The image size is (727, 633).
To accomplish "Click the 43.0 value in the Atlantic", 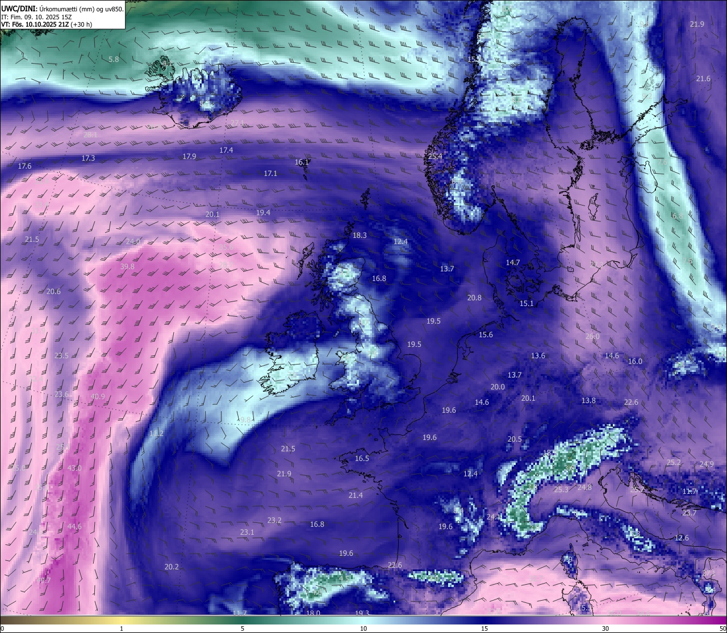I will [74, 468].
